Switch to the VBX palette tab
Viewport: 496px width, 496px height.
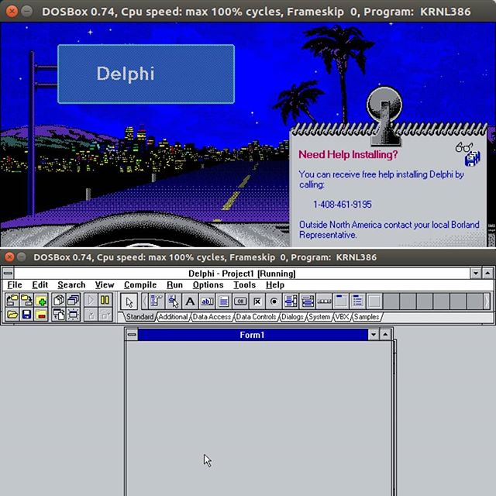coord(342,317)
